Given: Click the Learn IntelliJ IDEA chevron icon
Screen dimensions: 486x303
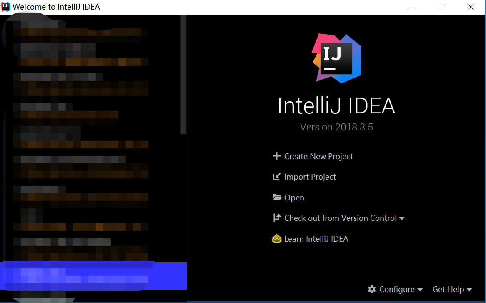Looking at the screenshot, I should [x=277, y=238].
